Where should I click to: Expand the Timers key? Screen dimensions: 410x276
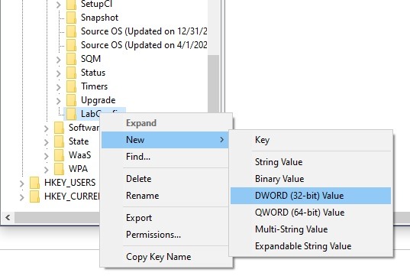click(58, 87)
